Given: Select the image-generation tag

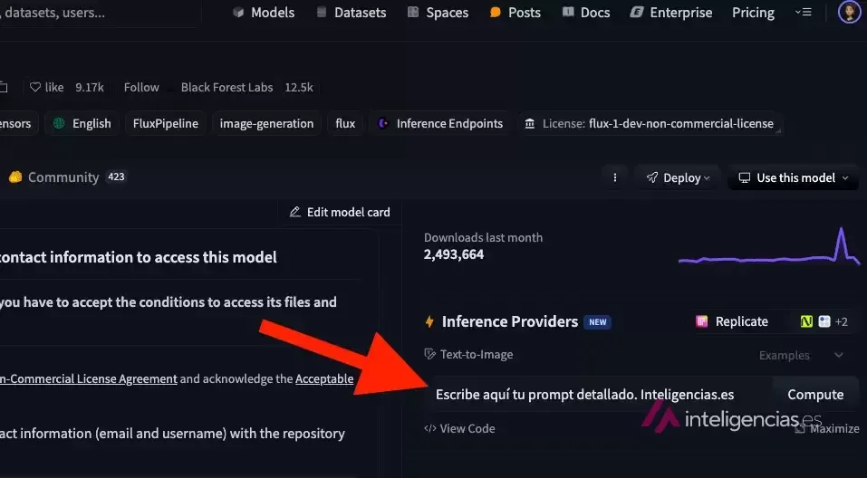Looking at the screenshot, I should tap(266, 123).
